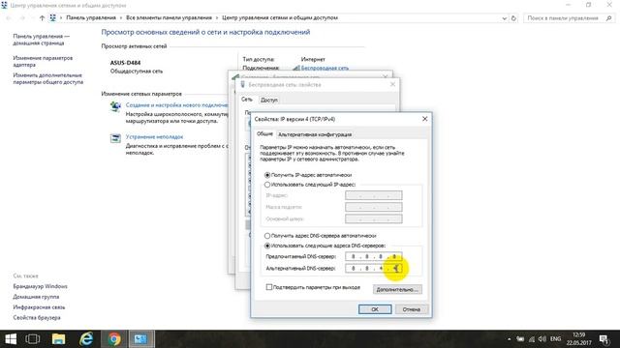Open 'Панель управления — домашняя страница' link
620x348 pixels.
click(41, 40)
